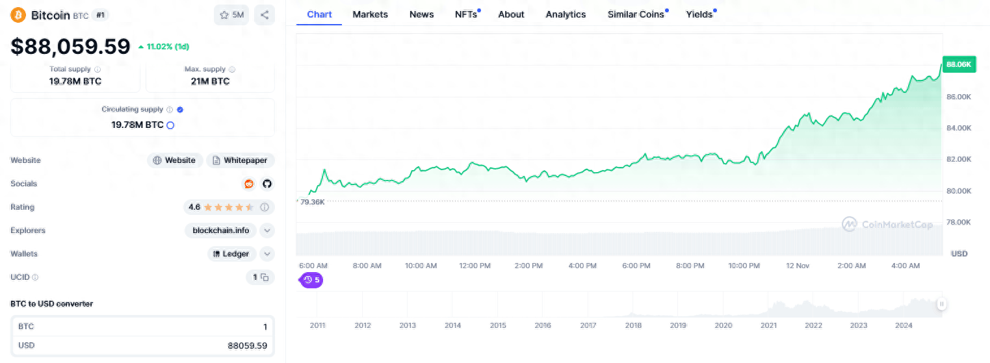Switch to the Chart tab
This screenshot has width=990, height=363.
tap(319, 14)
